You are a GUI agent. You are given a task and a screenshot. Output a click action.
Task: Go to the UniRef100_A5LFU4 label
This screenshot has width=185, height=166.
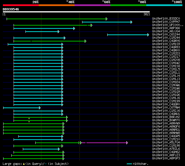point(166,143)
